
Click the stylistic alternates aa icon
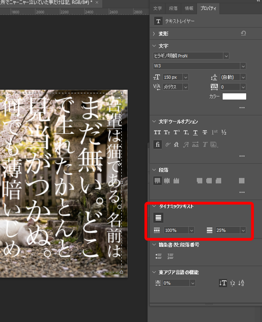point(195,144)
